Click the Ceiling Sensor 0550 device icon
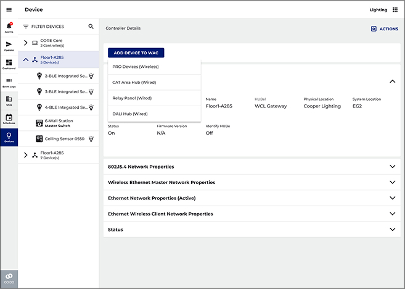405x289 pixels. [39, 139]
